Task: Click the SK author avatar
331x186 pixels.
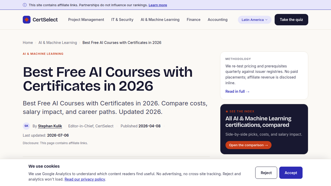Action: (x=26, y=126)
